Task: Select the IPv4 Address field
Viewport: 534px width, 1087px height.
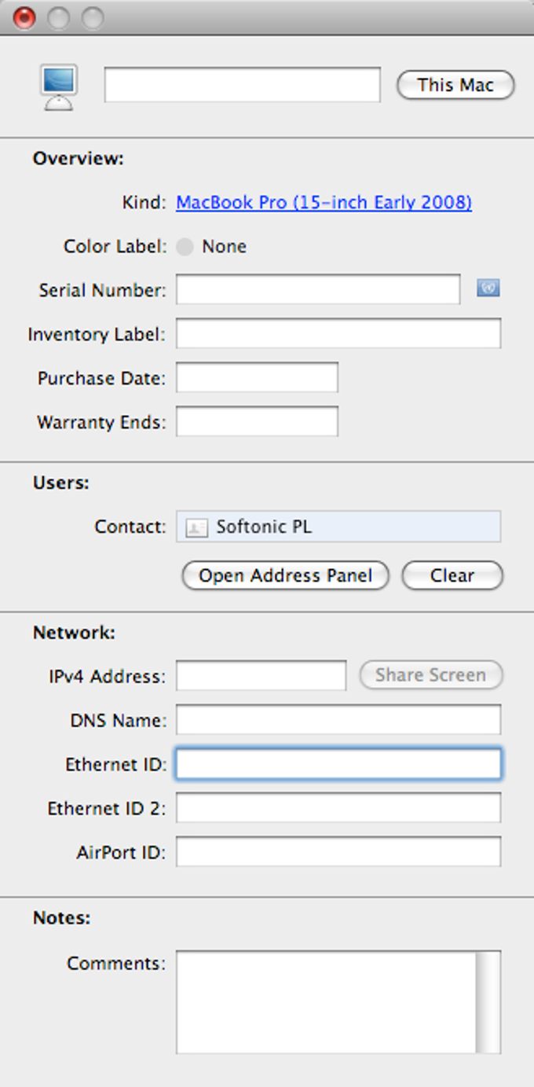Action: point(261,676)
